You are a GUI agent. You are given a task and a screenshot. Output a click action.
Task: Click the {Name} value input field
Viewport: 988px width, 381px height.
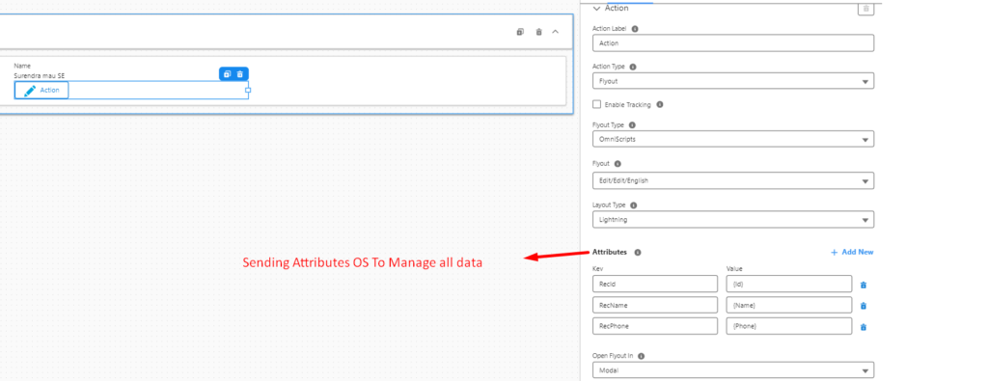(x=789, y=306)
